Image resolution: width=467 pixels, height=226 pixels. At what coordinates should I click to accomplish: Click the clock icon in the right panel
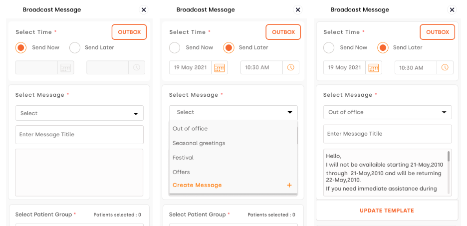445,67
